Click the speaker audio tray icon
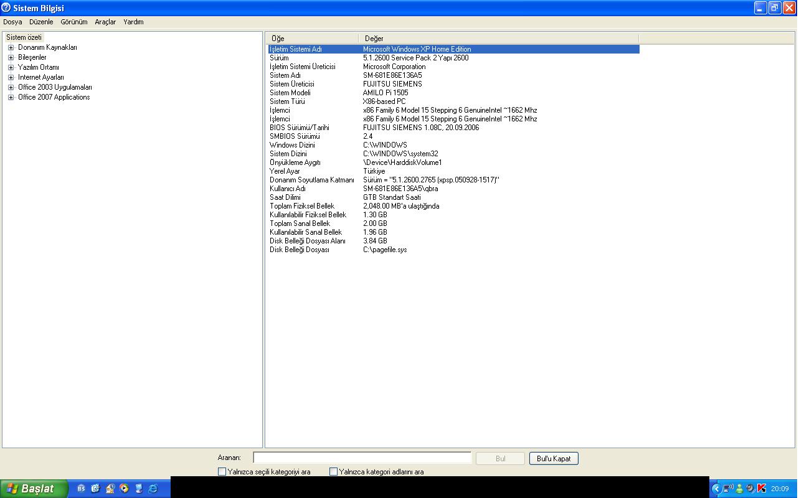 pyautogui.click(x=751, y=489)
